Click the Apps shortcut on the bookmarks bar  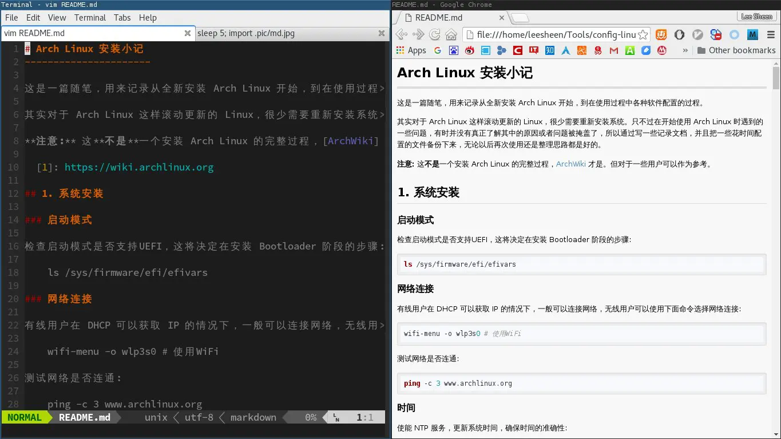(411, 50)
